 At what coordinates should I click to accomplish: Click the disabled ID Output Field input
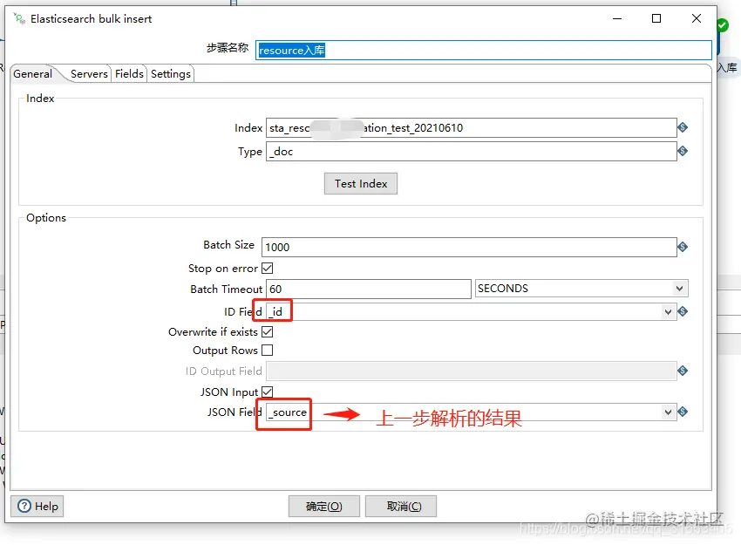click(471, 371)
